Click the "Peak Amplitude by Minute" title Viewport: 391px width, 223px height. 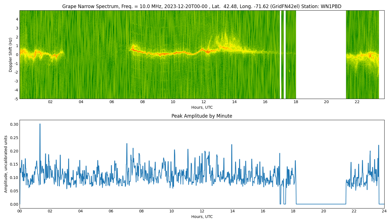click(202, 116)
